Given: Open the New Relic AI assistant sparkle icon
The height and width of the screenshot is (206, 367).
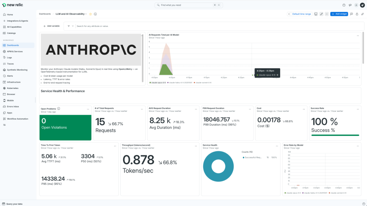Looking at the screenshot, I should coord(363,5).
